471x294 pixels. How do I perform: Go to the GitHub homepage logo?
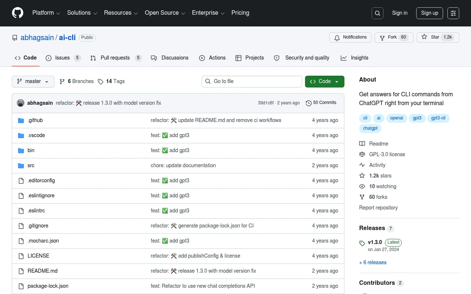point(18,13)
